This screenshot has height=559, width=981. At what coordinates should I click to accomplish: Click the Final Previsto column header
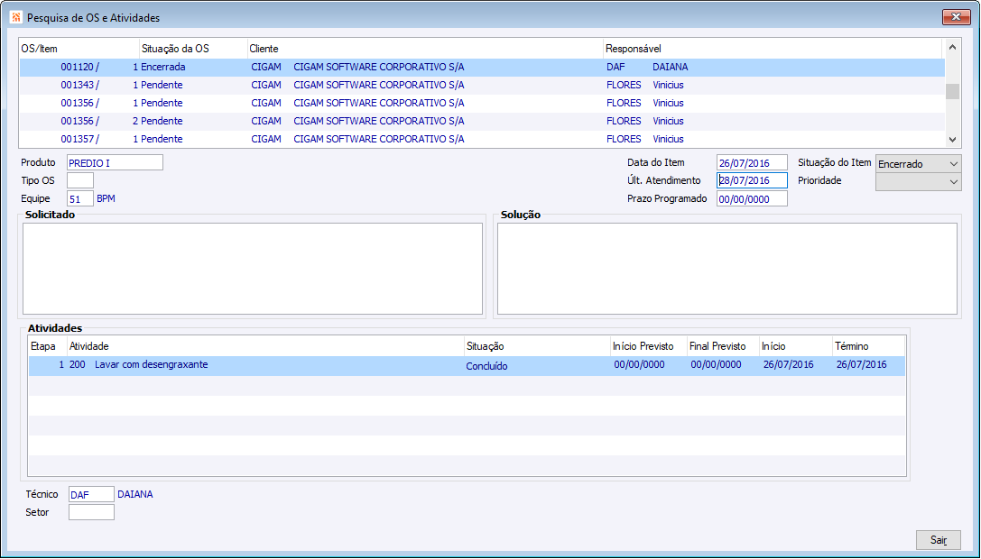(x=723, y=346)
